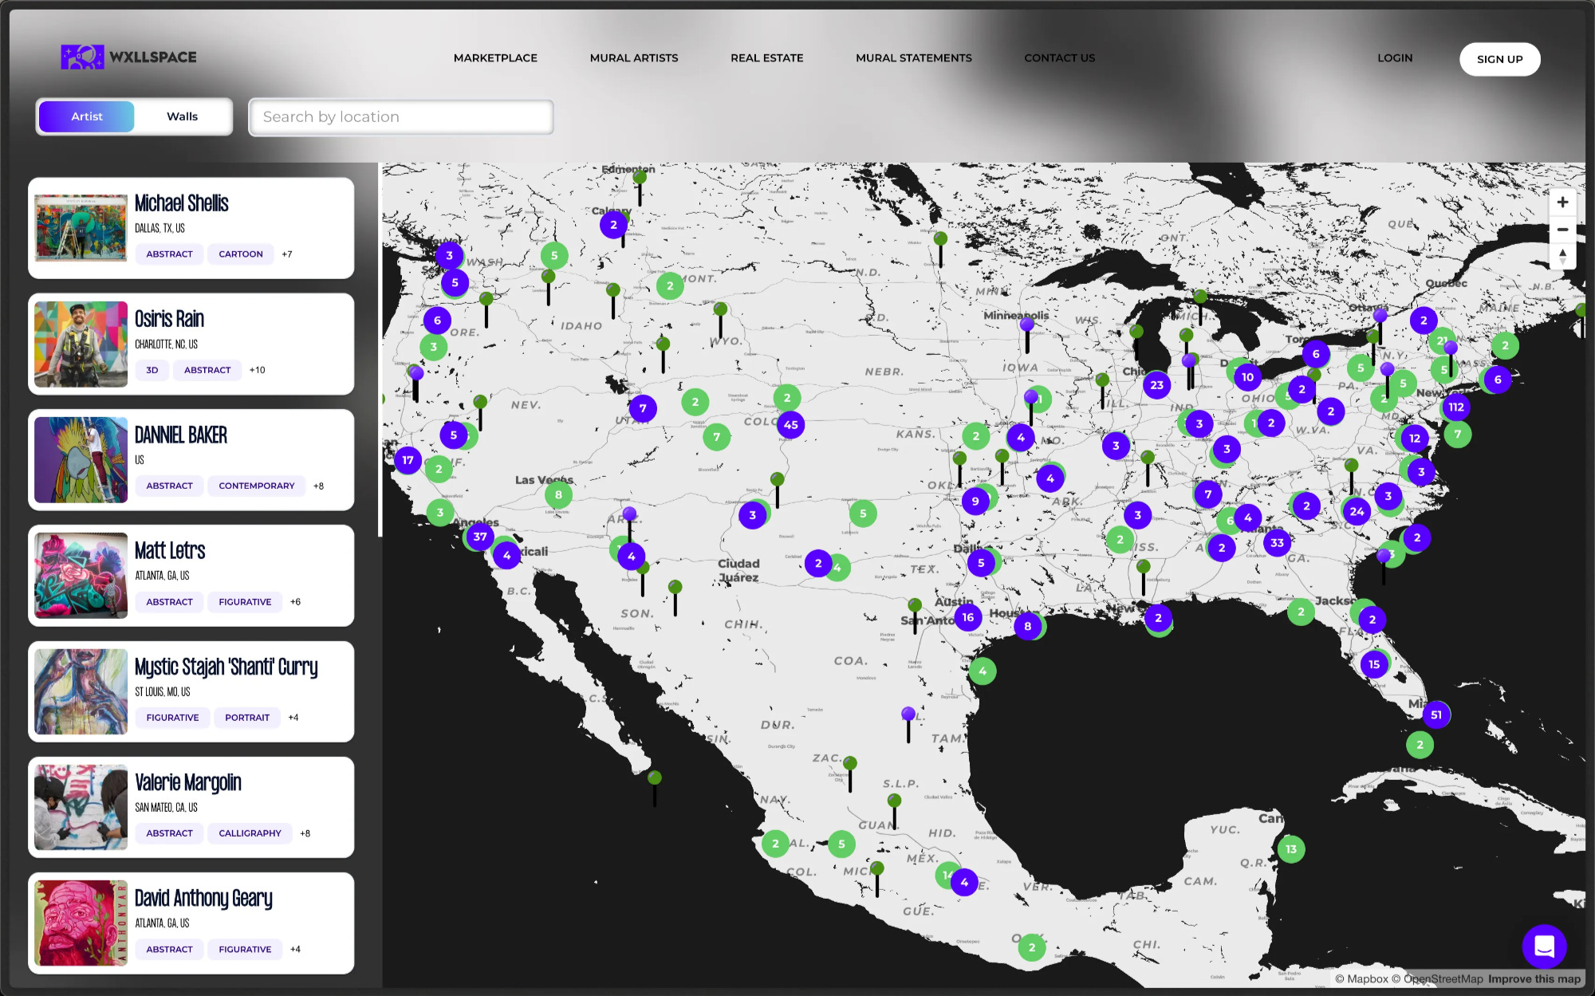The image size is (1595, 996).
Task: Select the Artist toggle option
Action: 87,116
